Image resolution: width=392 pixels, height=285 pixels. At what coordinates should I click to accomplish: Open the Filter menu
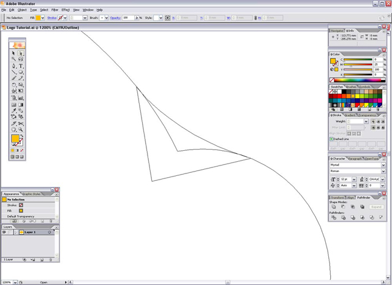click(x=55, y=10)
